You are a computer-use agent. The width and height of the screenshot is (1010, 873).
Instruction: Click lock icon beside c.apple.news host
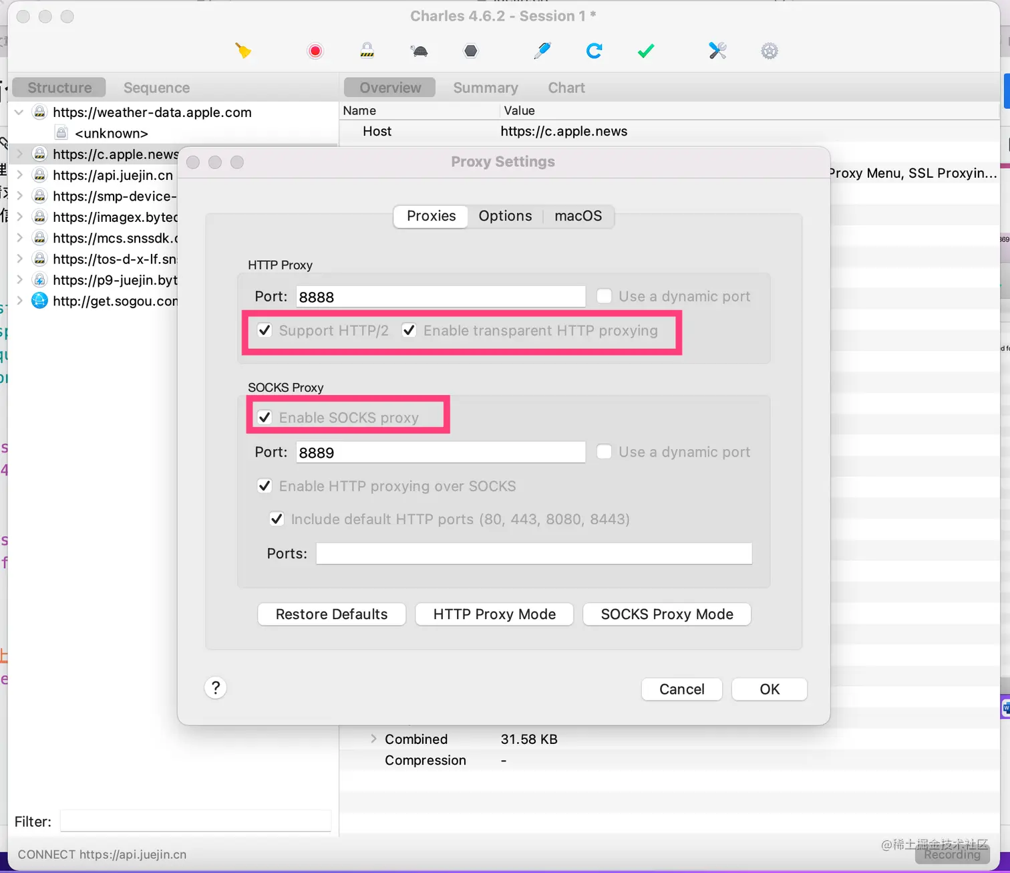coord(40,154)
